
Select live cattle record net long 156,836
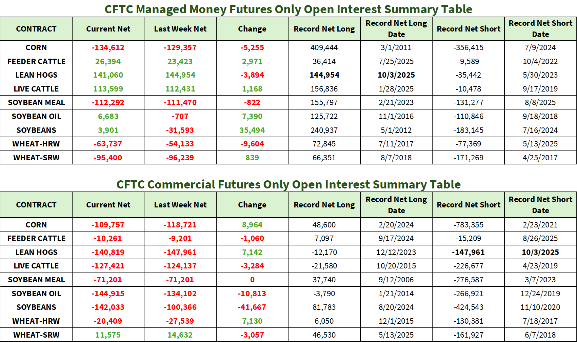click(x=324, y=89)
